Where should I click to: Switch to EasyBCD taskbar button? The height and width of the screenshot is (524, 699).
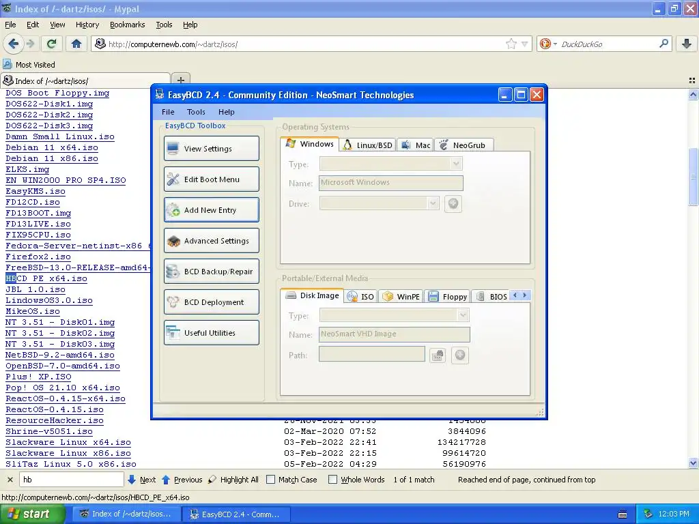(x=236, y=514)
